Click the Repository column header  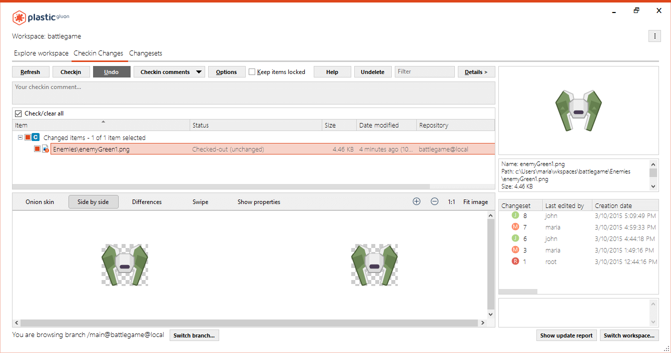pyautogui.click(x=455, y=125)
